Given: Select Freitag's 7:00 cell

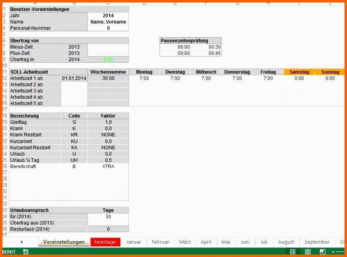Looking at the screenshot, I should tap(268, 78).
